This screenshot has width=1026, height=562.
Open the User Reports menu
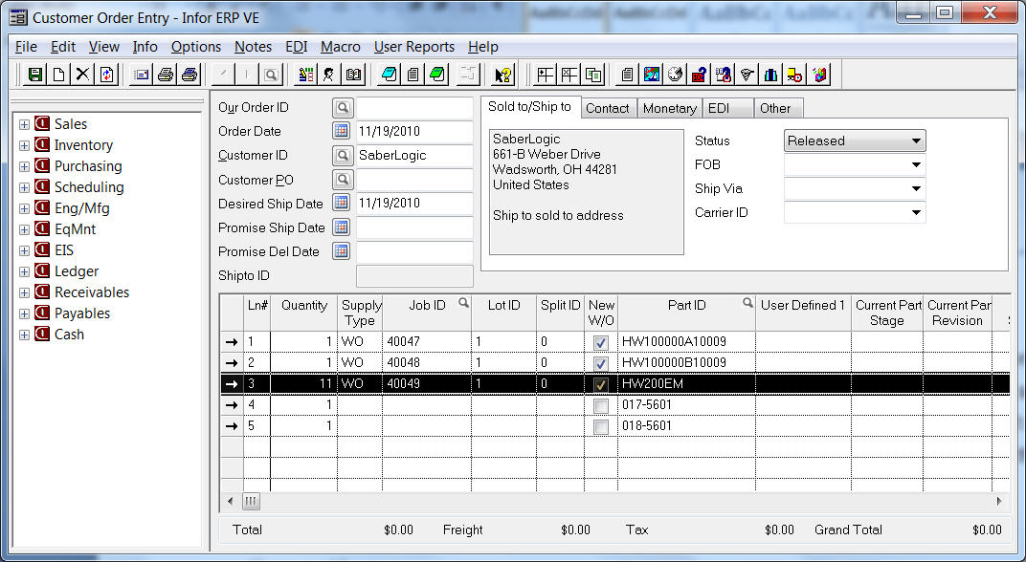pos(414,47)
